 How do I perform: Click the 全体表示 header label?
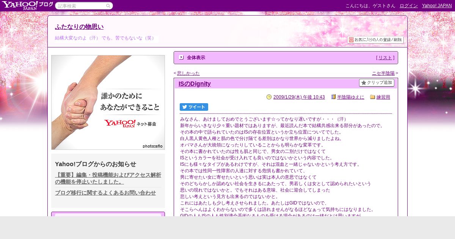(x=196, y=58)
